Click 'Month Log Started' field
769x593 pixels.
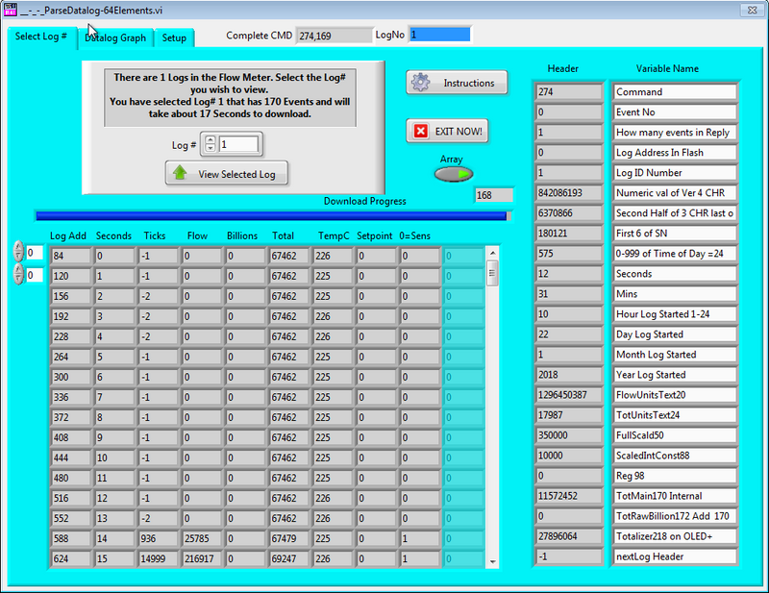point(675,354)
